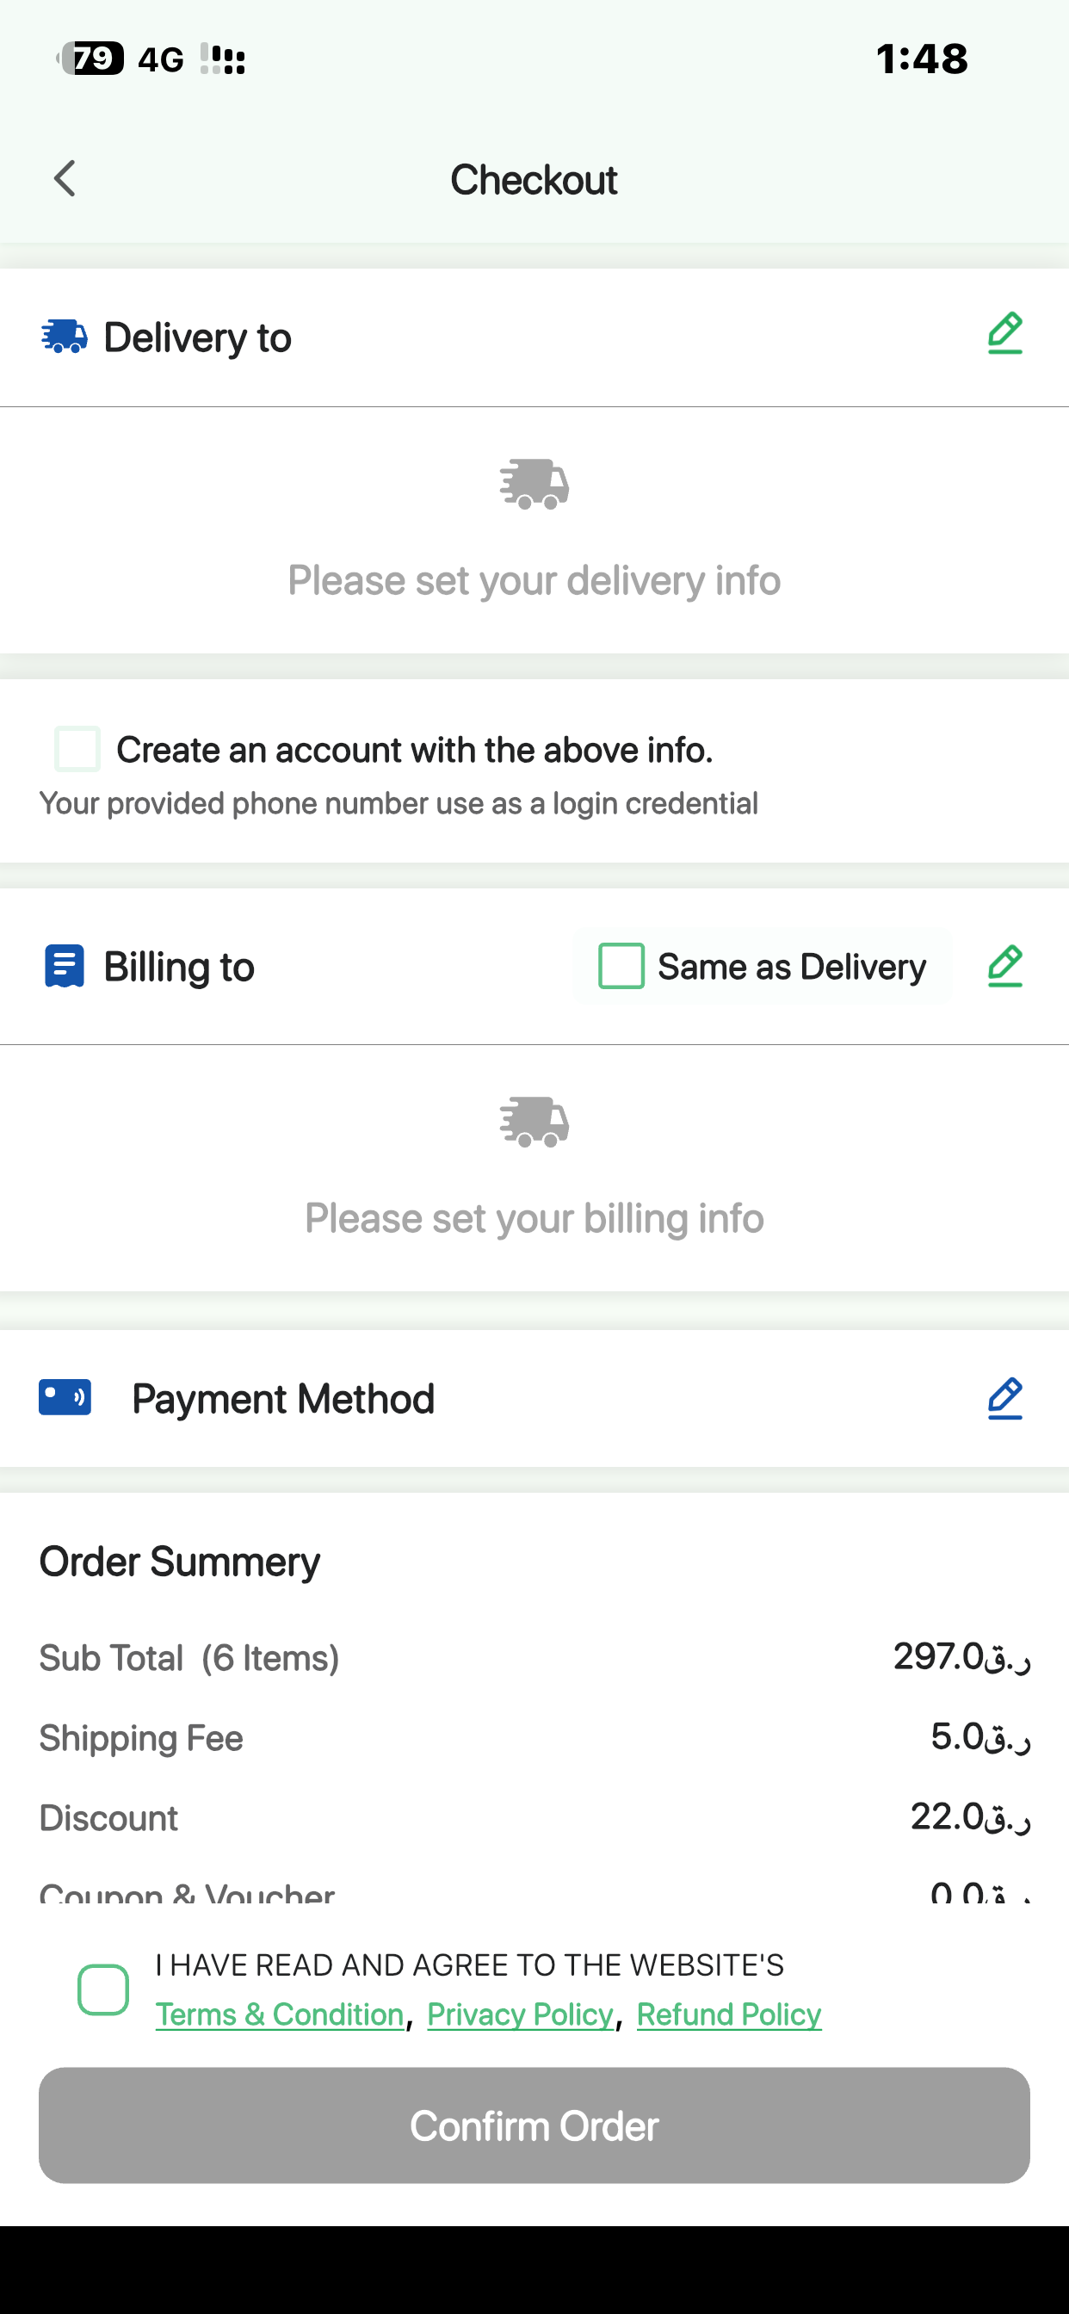Select the Payment Method row

pyautogui.click(x=534, y=1399)
